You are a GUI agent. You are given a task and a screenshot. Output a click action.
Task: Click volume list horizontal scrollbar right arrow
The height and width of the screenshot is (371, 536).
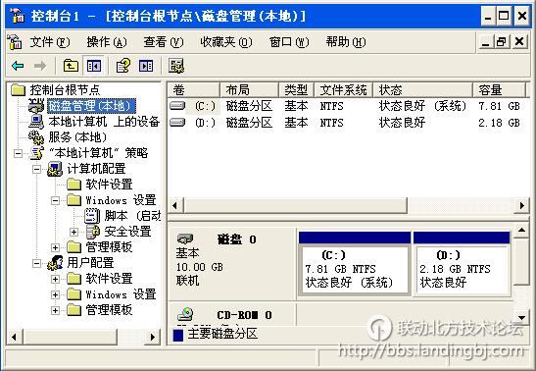pos(521,205)
